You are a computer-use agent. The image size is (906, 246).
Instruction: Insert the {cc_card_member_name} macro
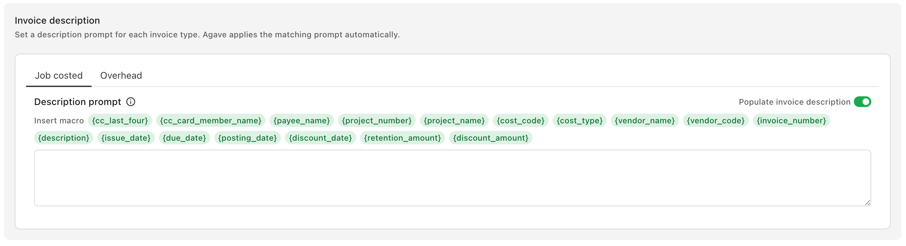tap(210, 121)
